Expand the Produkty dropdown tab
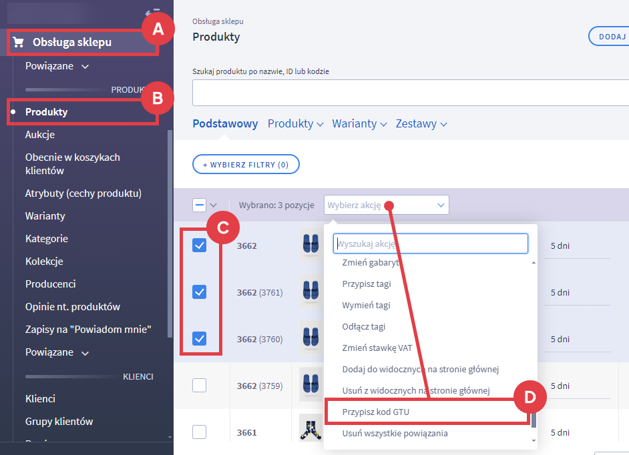 click(295, 123)
